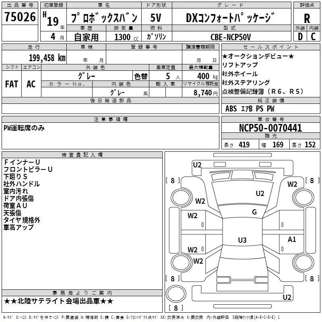The height and width of the screenshot is (322, 322).
Task: Click the 社外ステアリング sales point
Action: (246, 83)
